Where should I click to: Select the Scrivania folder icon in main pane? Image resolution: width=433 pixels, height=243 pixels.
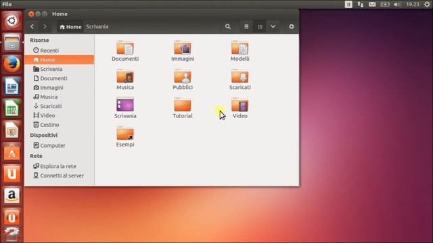click(125, 105)
